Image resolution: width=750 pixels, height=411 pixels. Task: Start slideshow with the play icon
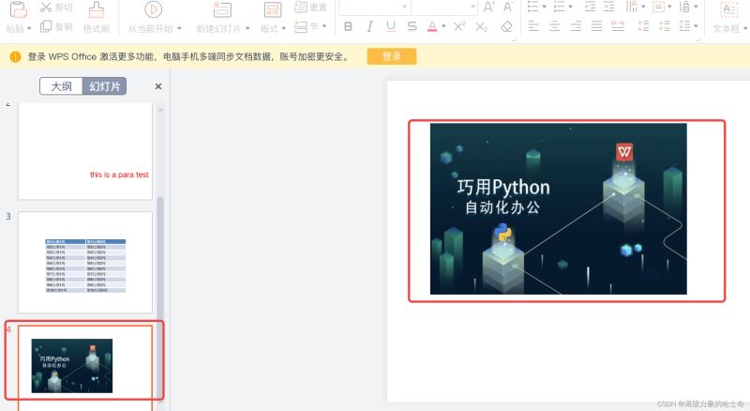tap(153, 9)
